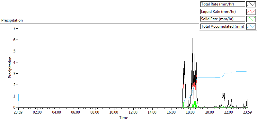This screenshot has height=120, width=257.
Task: Click the y-axis value 1
Action: pyautogui.click(x=14, y=96)
